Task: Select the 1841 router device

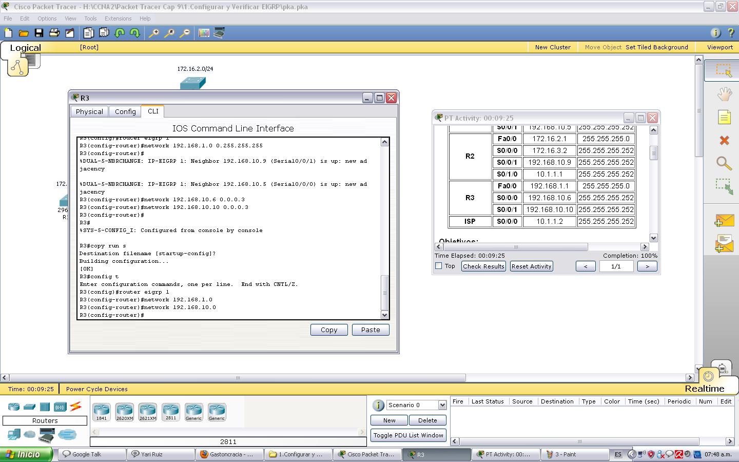Action: click(102, 412)
